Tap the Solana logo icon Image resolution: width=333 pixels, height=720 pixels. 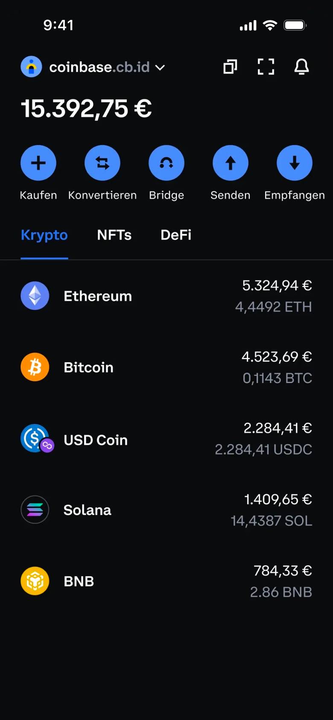35,510
